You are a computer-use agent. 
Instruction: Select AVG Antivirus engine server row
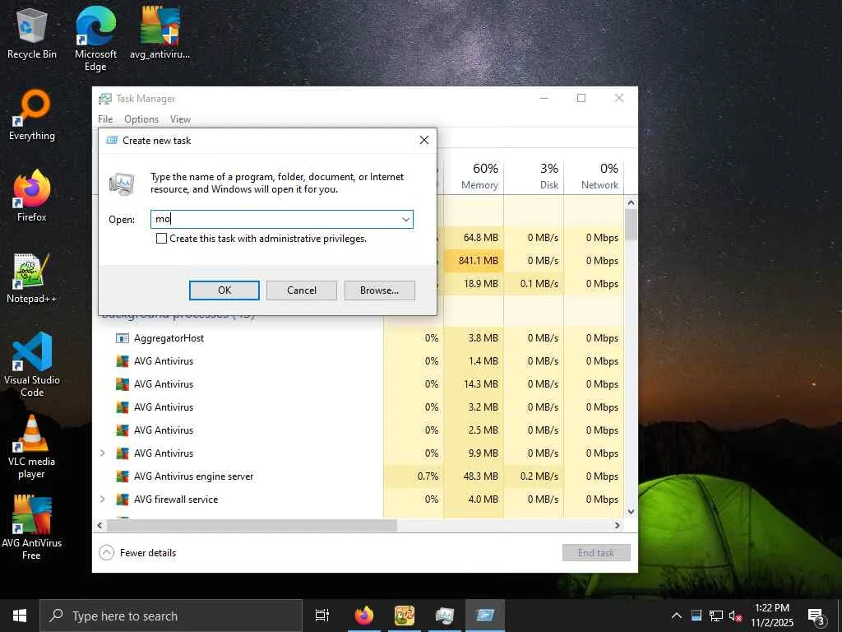[359, 476]
